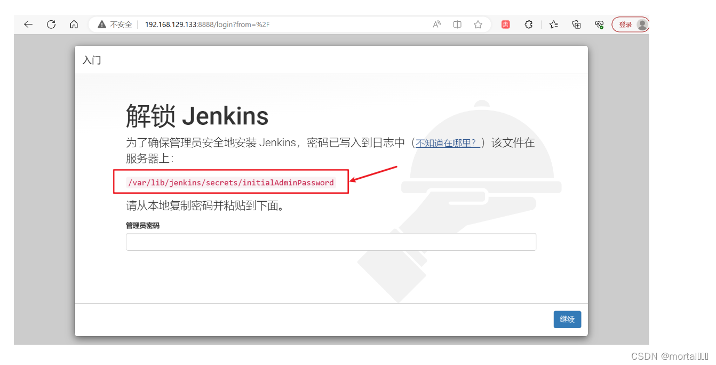
Task: Click the address bar URL
Action: [x=207, y=25]
